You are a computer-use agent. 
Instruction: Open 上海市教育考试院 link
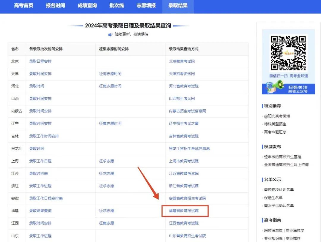[184, 161]
